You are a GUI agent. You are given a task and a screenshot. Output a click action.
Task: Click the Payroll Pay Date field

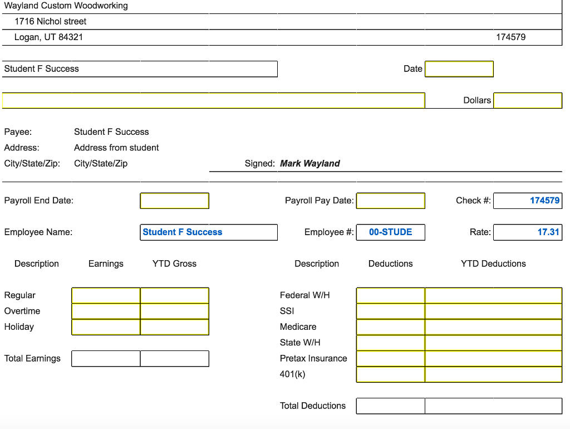click(390, 201)
